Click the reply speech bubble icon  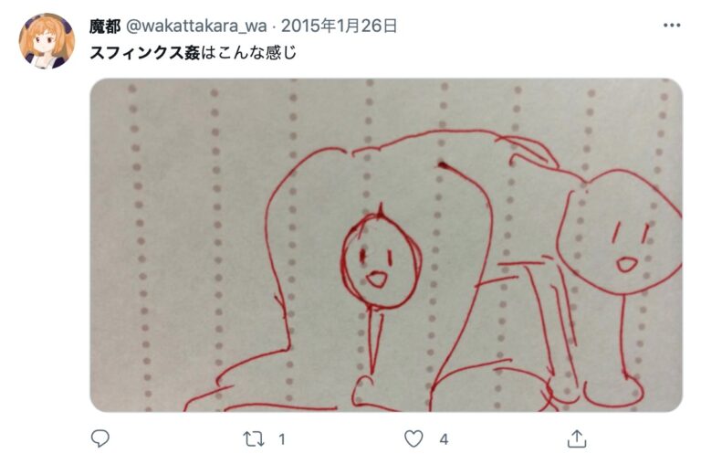pos(99,438)
